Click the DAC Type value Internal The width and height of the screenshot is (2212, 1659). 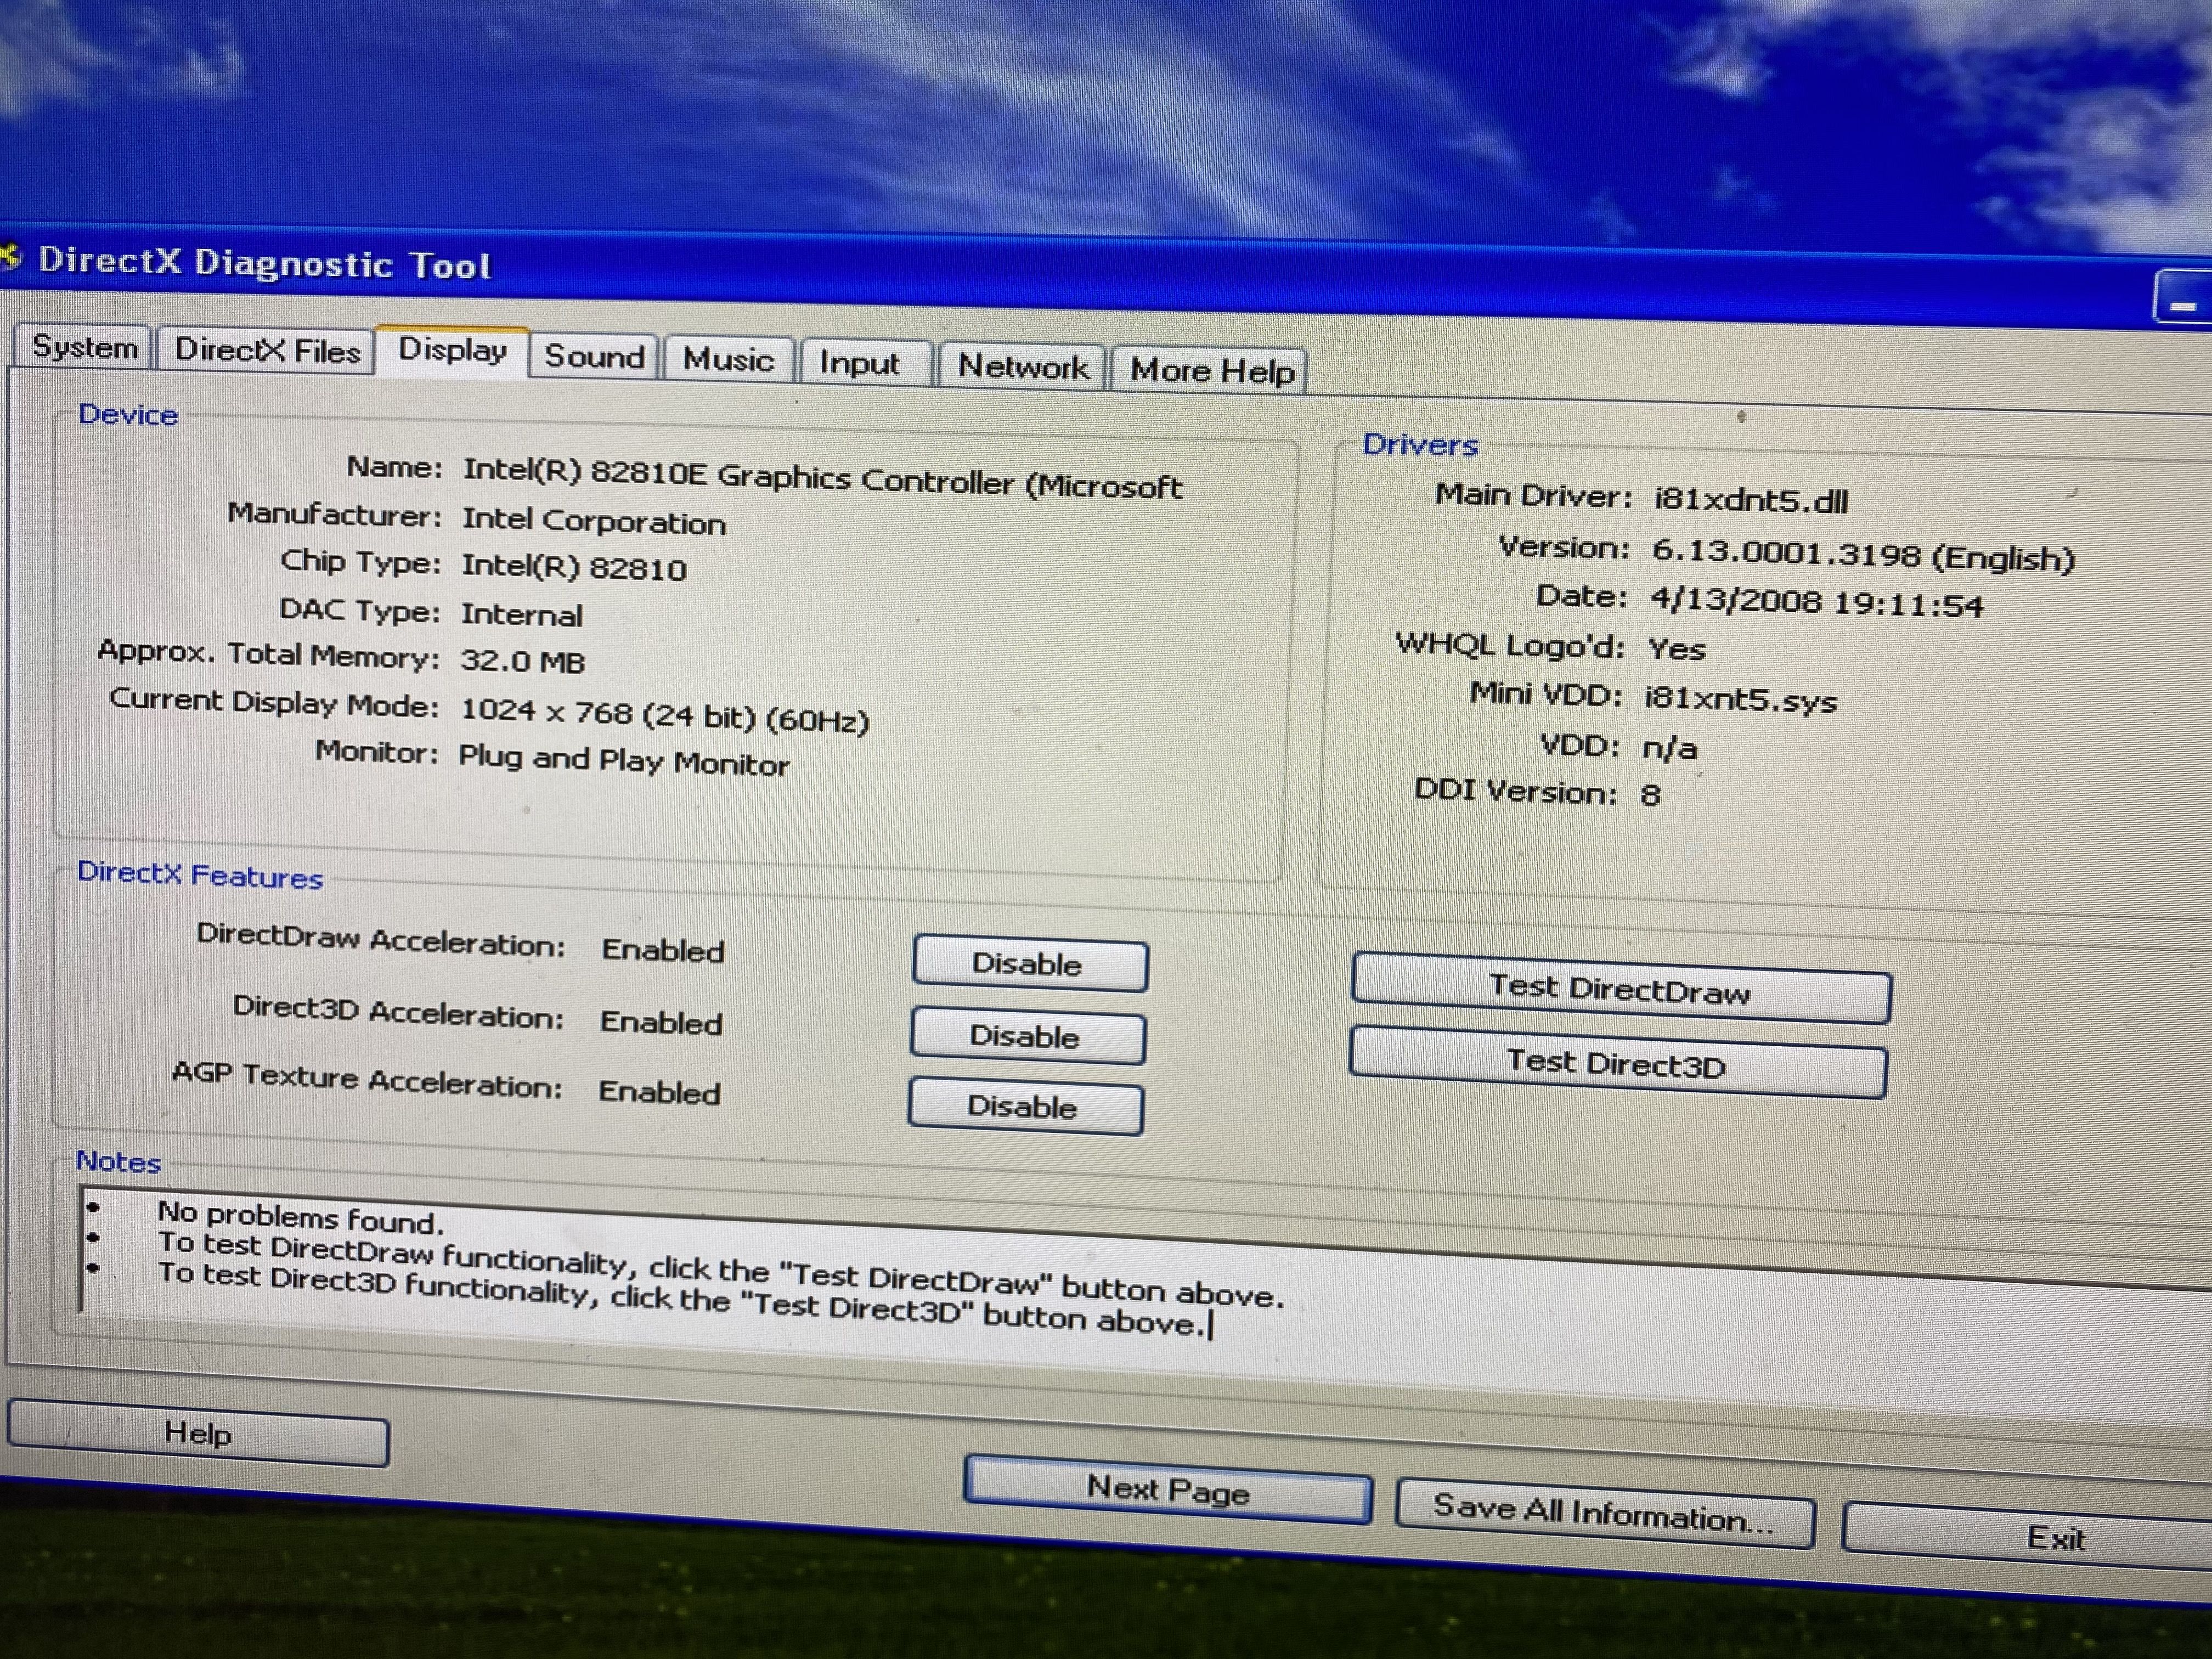point(521,613)
